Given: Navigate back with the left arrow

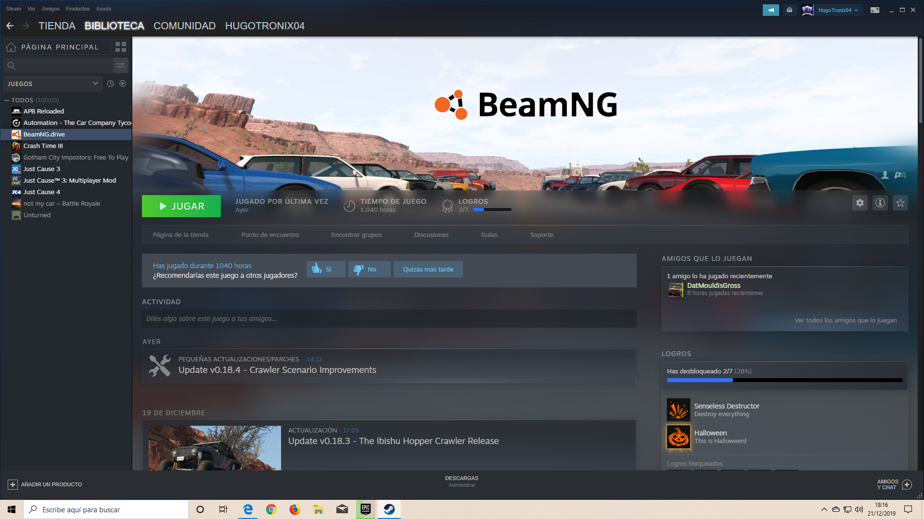Looking at the screenshot, I should click(x=10, y=26).
